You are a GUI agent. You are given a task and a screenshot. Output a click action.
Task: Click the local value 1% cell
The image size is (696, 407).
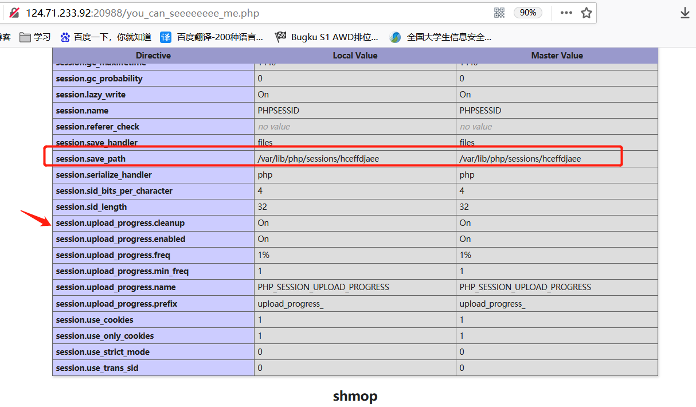[x=355, y=255]
